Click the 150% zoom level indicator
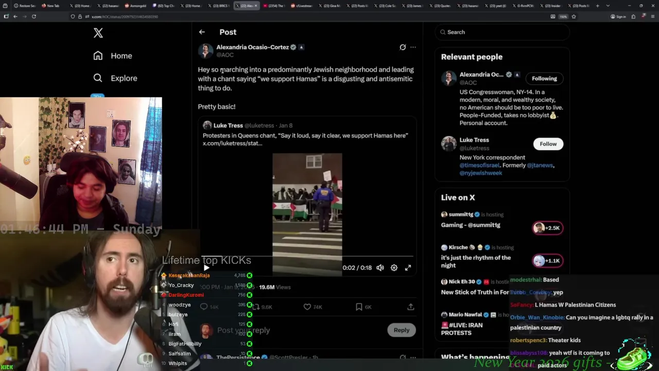 click(564, 16)
